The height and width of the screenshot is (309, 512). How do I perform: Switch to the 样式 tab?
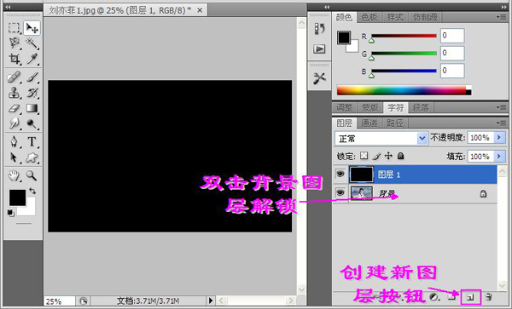395,17
